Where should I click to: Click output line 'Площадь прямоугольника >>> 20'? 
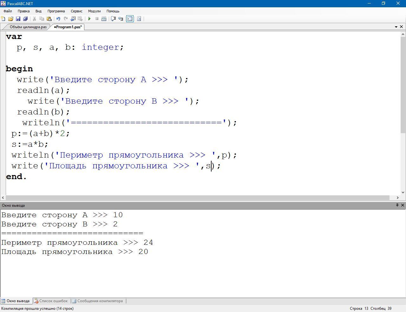75,252
